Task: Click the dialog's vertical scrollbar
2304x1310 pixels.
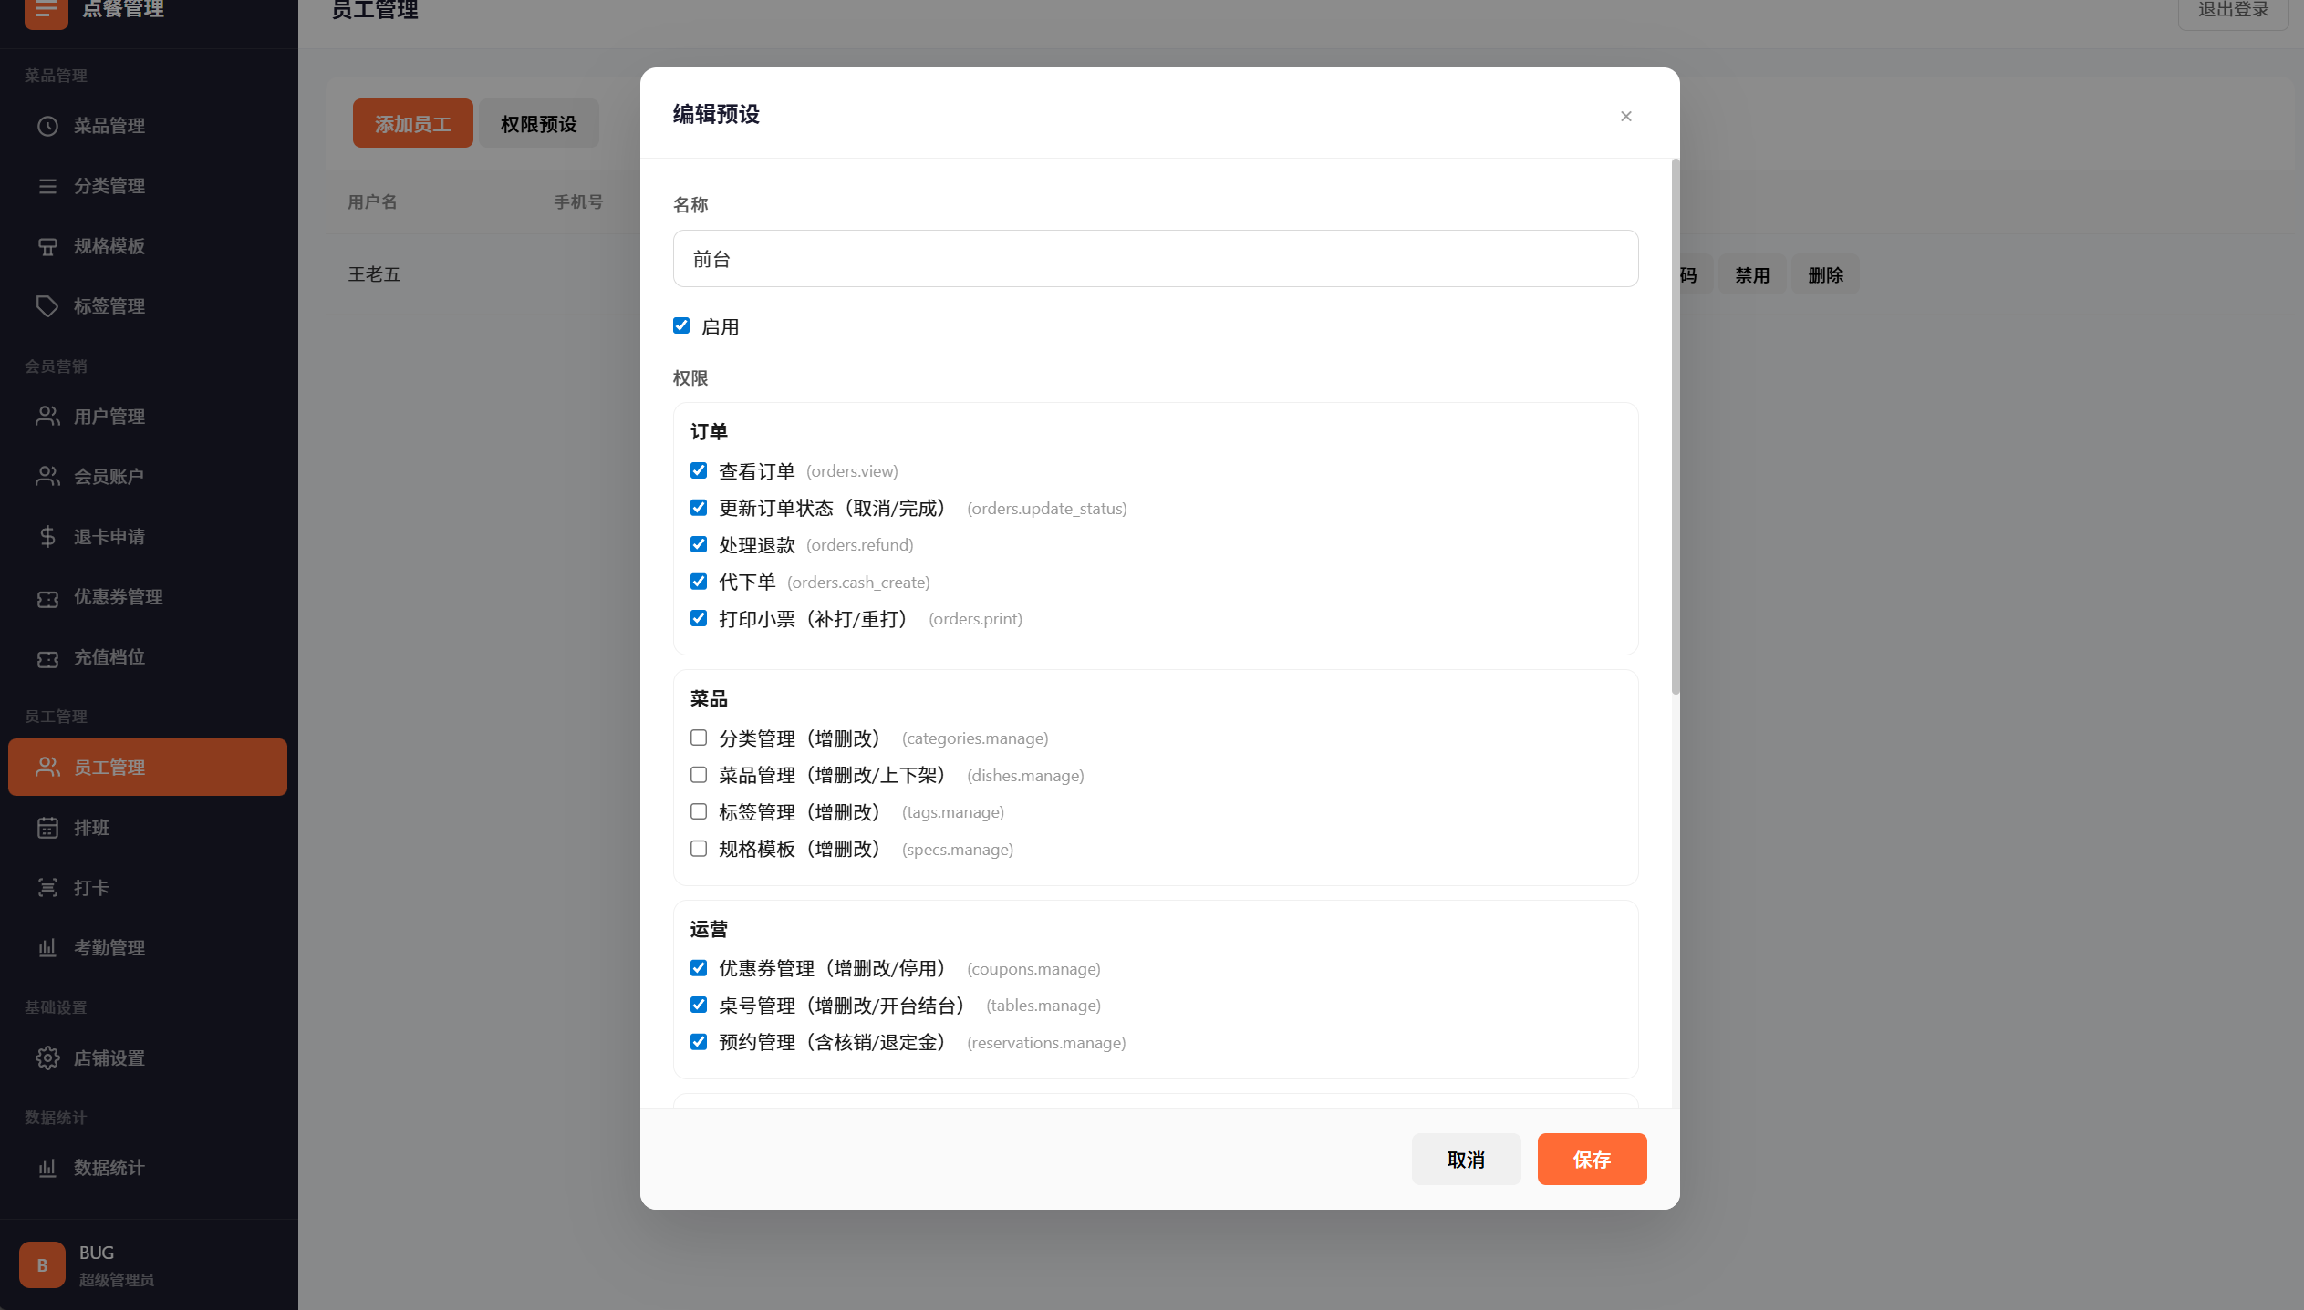Action: coord(1675,428)
